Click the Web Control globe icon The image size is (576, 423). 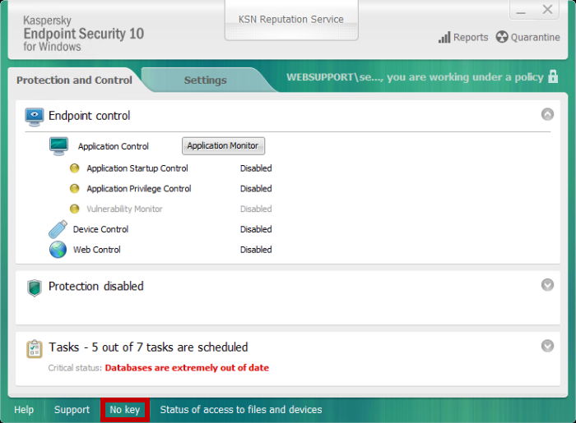[58, 250]
